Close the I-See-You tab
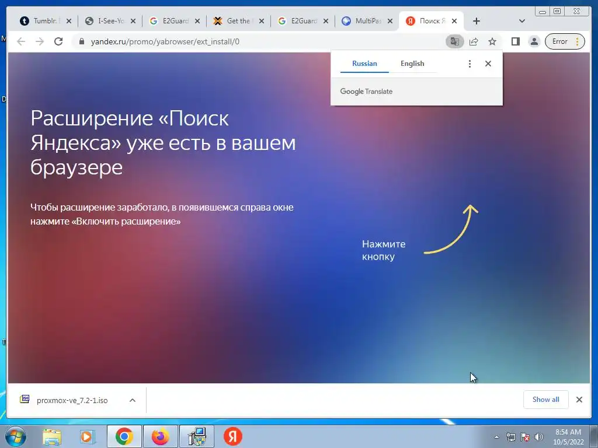The height and width of the screenshot is (448, 598). click(x=133, y=22)
